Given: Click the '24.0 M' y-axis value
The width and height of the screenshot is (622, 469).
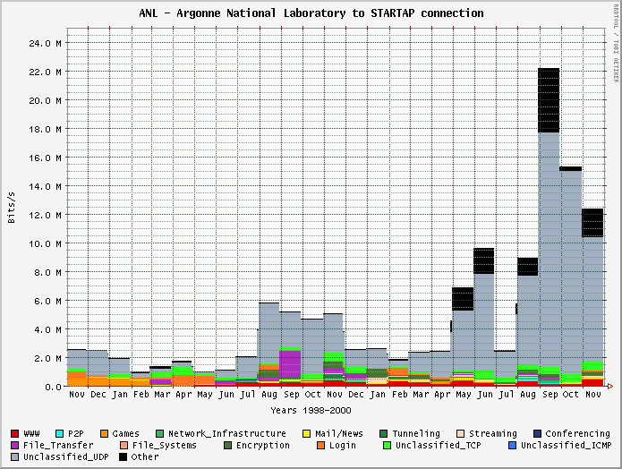Looking at the screenshot, I should click(x=45, y=43).
